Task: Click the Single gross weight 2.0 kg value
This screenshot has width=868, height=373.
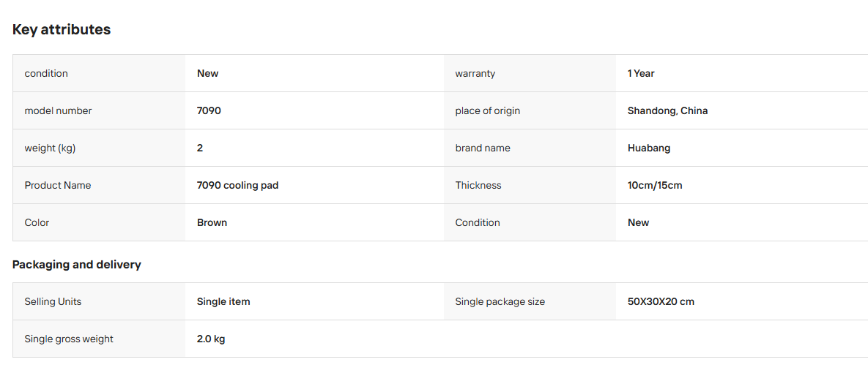Action: 211,339
